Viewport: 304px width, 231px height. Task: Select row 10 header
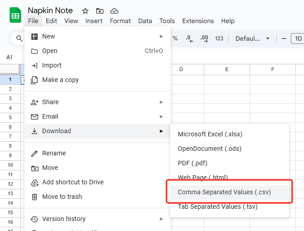click(x=10, y=165)
